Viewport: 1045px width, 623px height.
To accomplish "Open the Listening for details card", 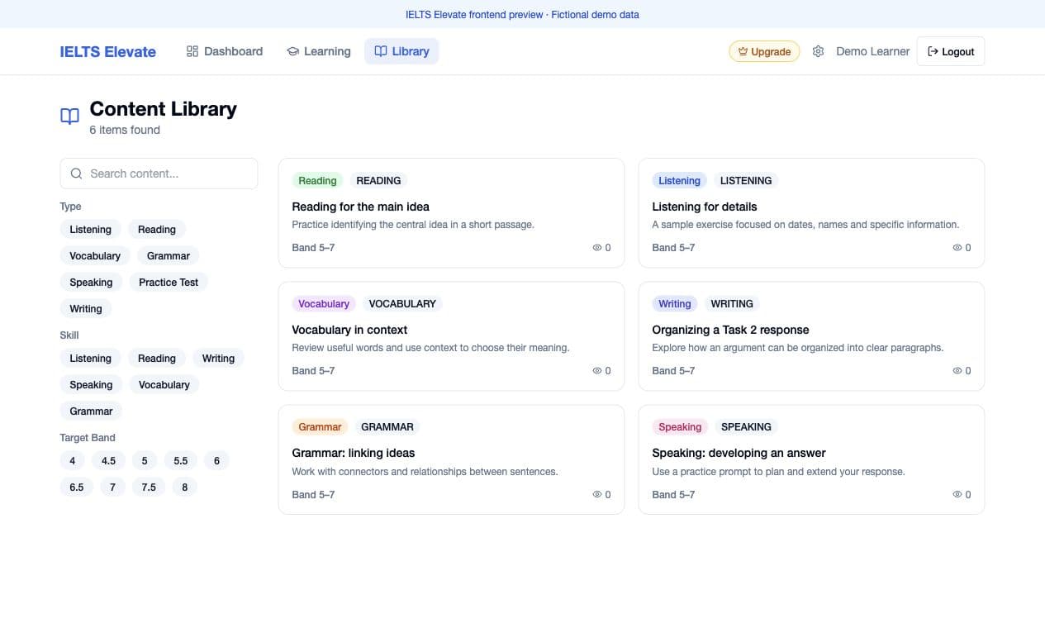I will tap(811, 213).
